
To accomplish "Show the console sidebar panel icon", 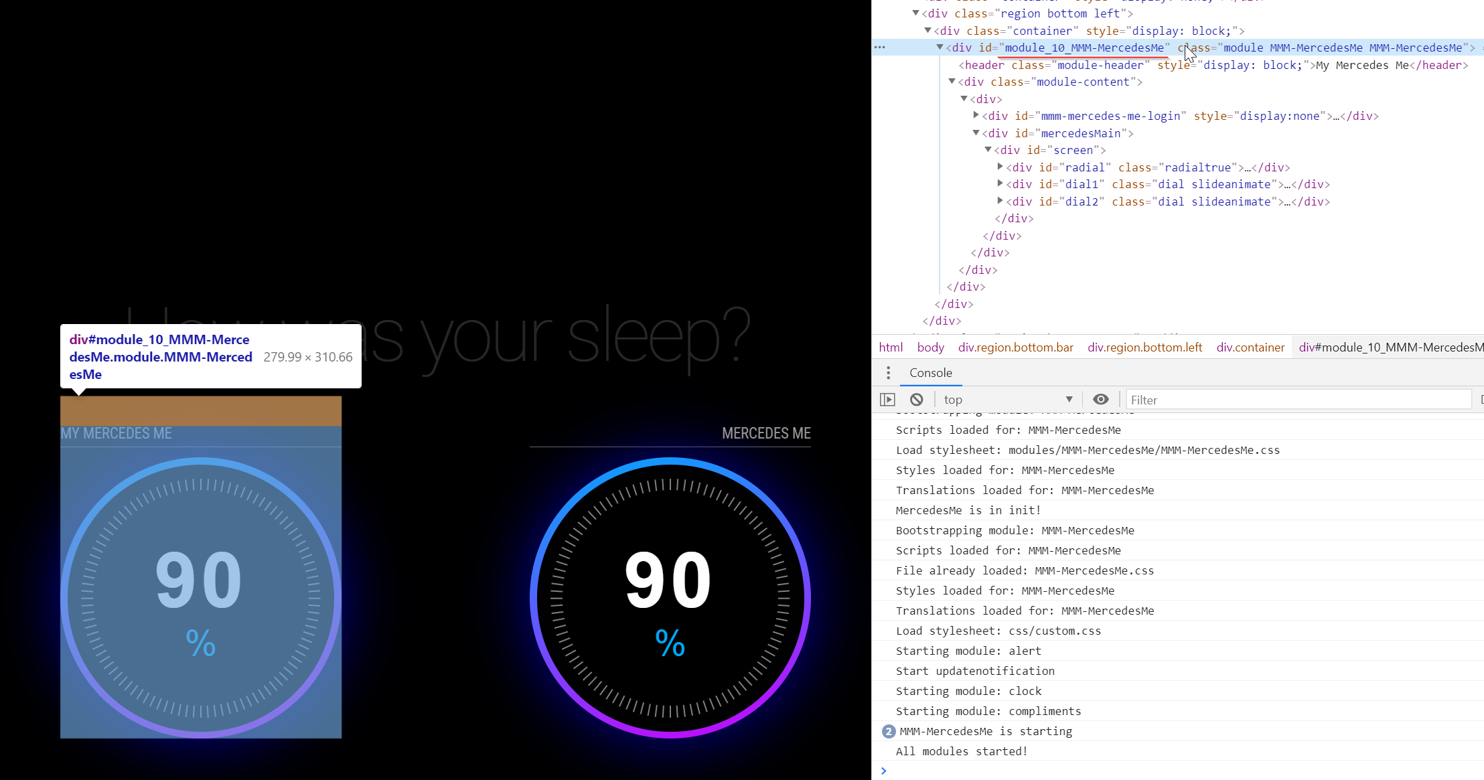I will tap(887, 400).
